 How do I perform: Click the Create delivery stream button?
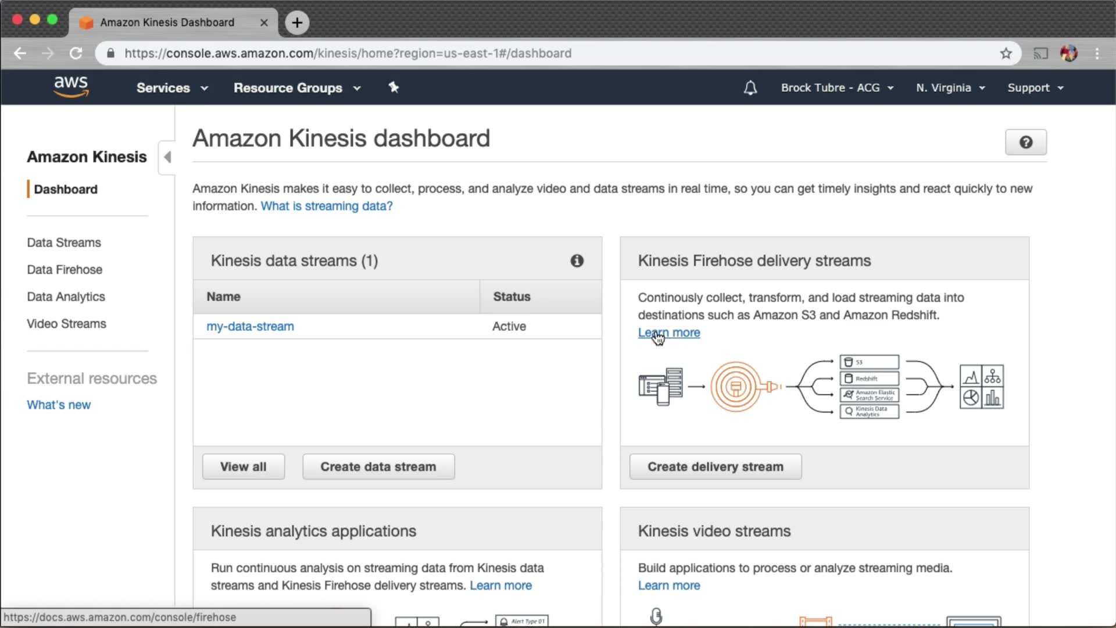click(715, 467)
